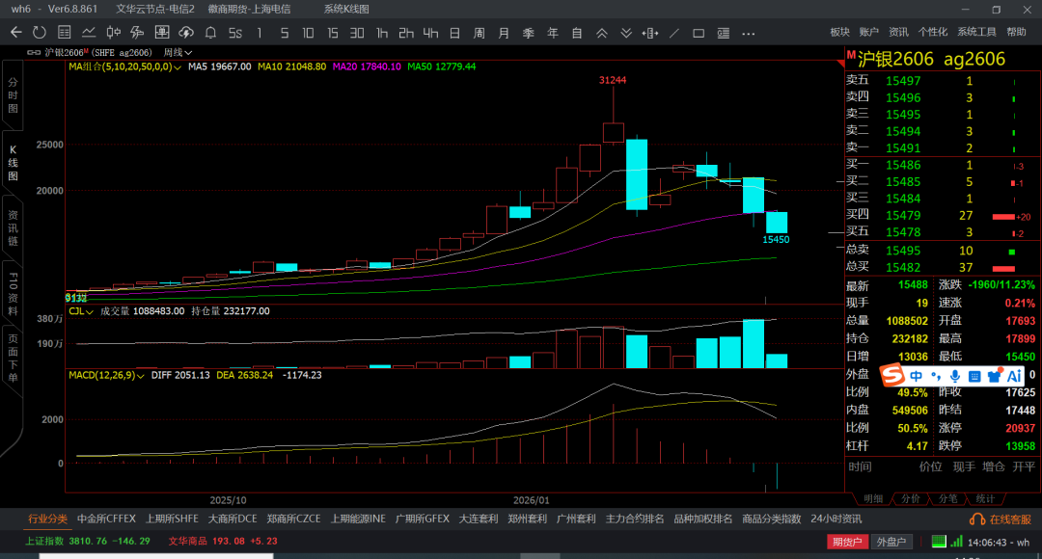Image resolution: width=1042 pixels, height=559 pixels.
Task: Click the back arrow in toolbar
Action: coord(15,33)
